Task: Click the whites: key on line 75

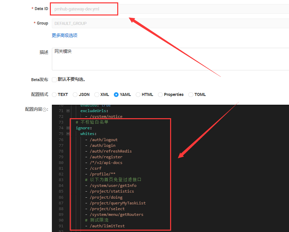Action: (88, 134)
